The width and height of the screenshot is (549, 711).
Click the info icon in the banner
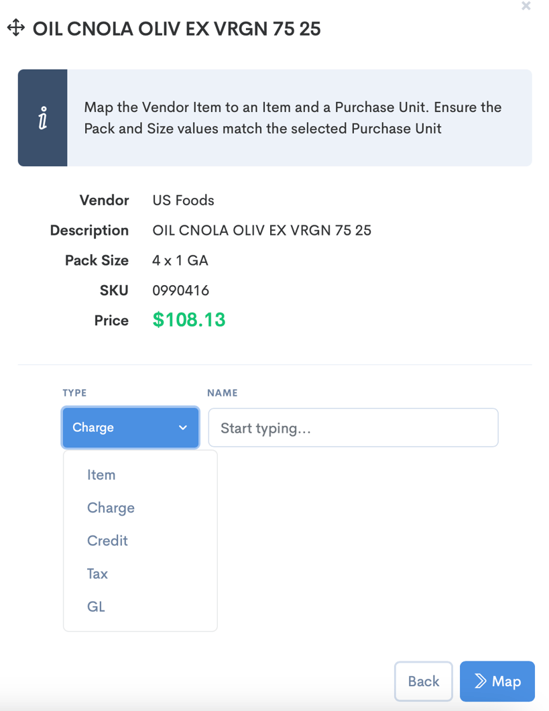pos(42,118)
